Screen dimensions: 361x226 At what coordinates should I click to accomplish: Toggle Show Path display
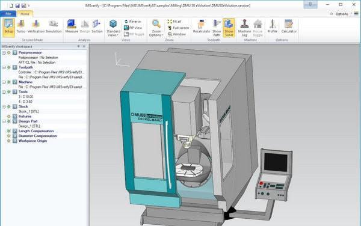217,28
